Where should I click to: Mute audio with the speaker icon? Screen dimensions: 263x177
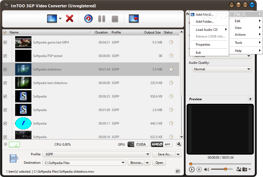(206, 169)
